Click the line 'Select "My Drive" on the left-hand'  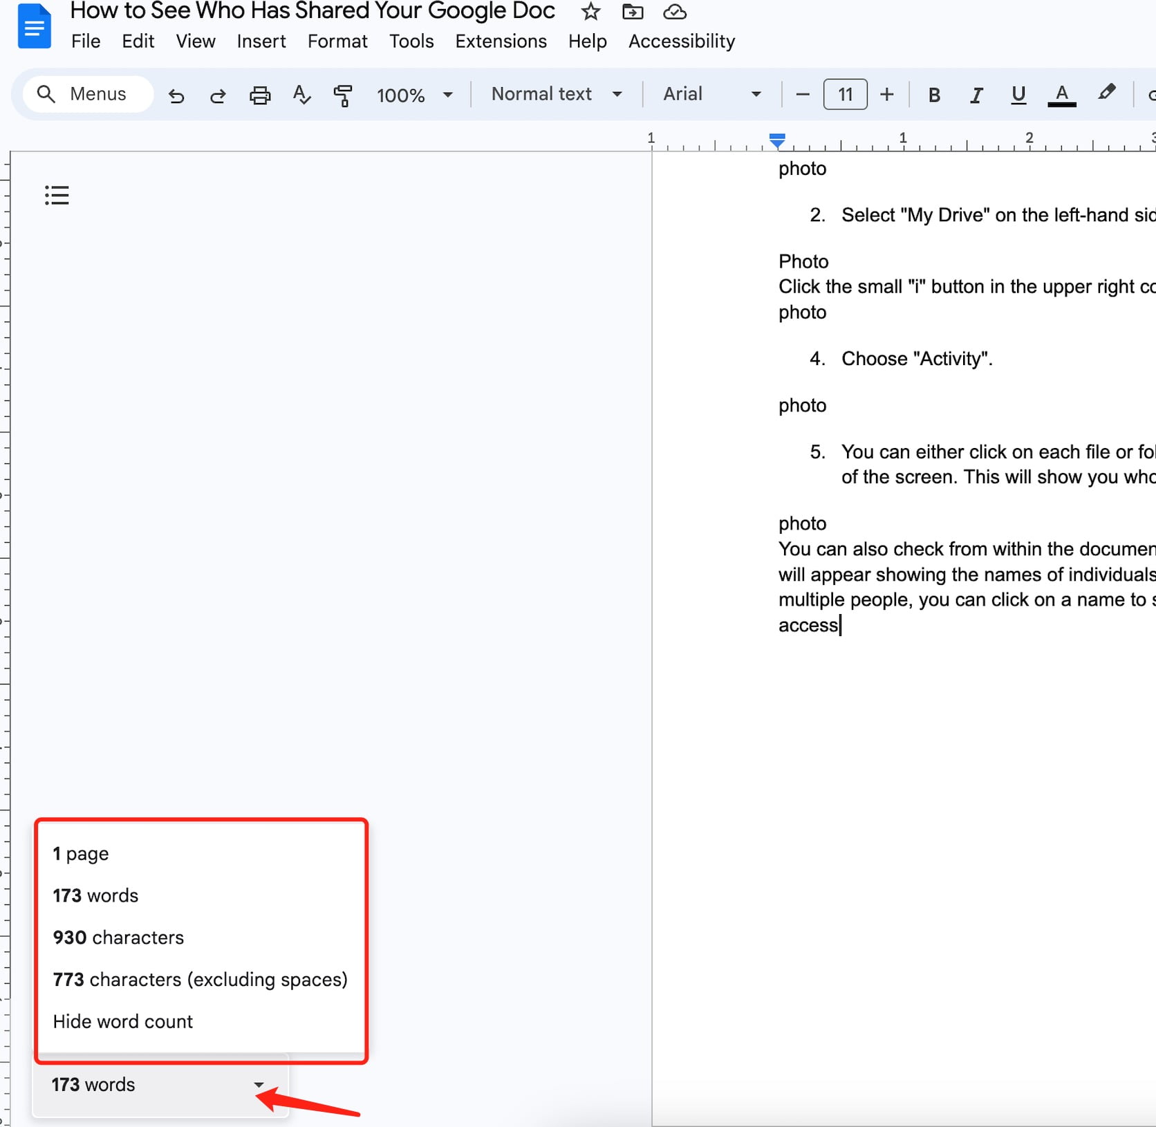tap(998, 215)
